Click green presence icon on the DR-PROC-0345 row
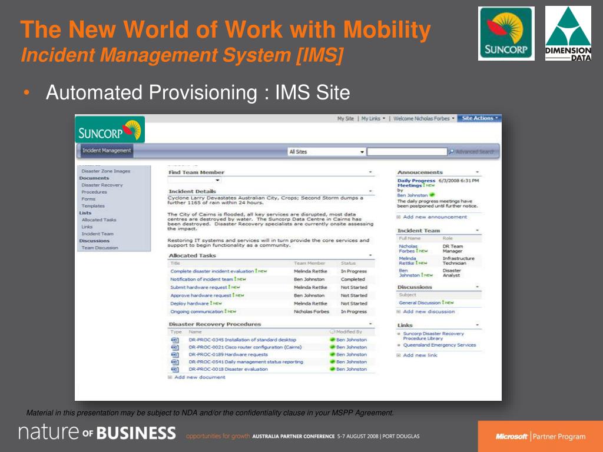 click(x=333, y=340)
